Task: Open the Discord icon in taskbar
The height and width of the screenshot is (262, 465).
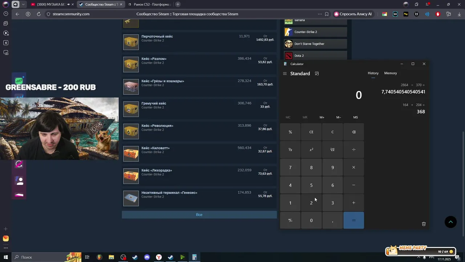Action: pos(147,257)
